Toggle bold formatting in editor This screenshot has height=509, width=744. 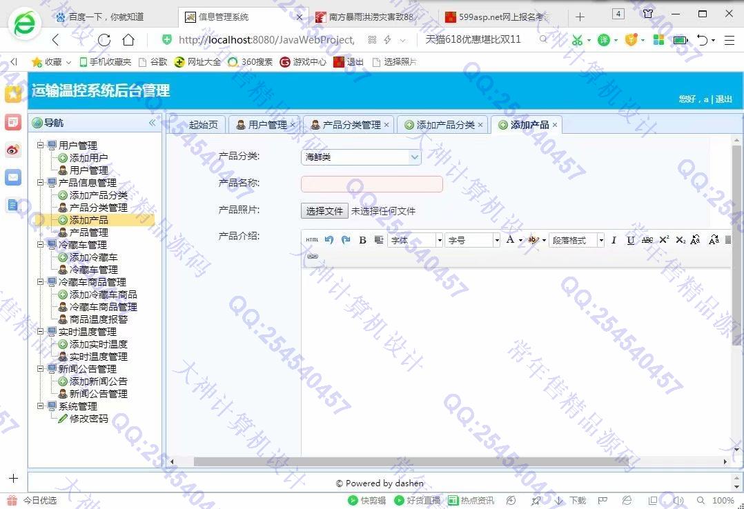pyautogui.click(x=362, y=240)
